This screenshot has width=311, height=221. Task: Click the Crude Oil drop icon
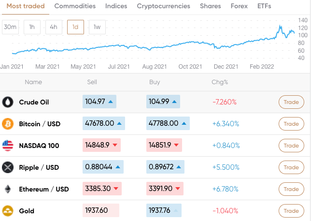[8, 102]
